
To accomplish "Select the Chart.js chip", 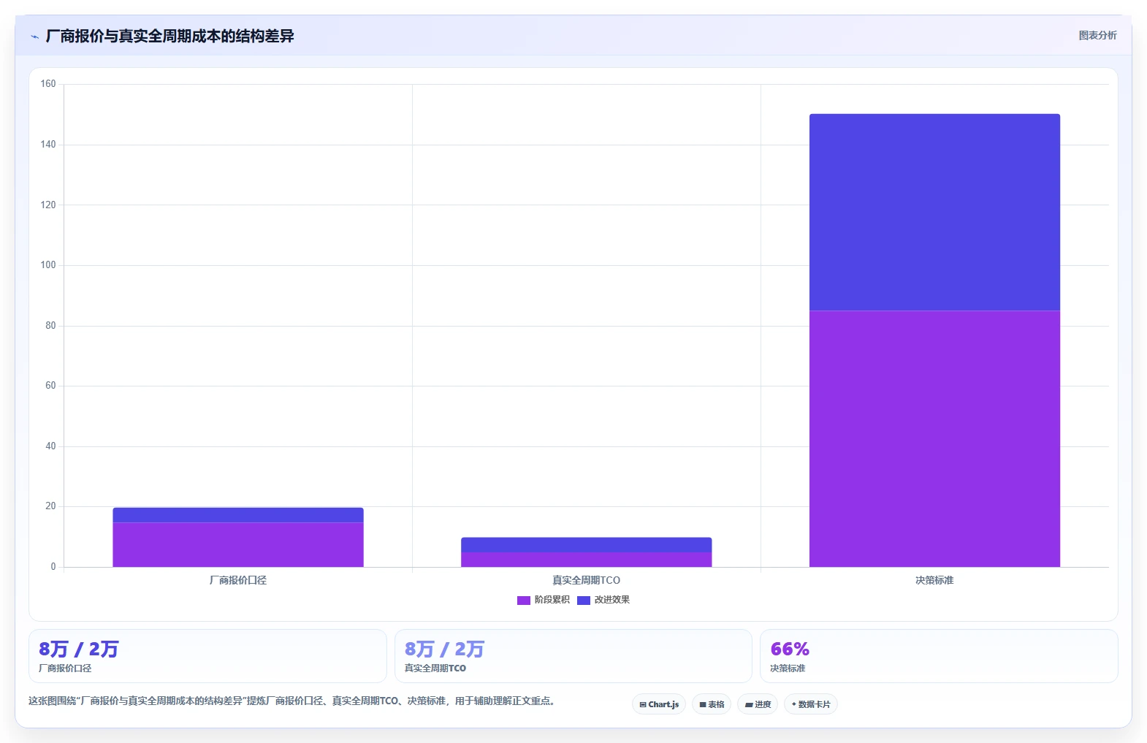I will (659, 704).
